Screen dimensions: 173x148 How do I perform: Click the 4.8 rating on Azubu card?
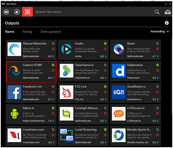pyautogui.click(x=102, y=56)
